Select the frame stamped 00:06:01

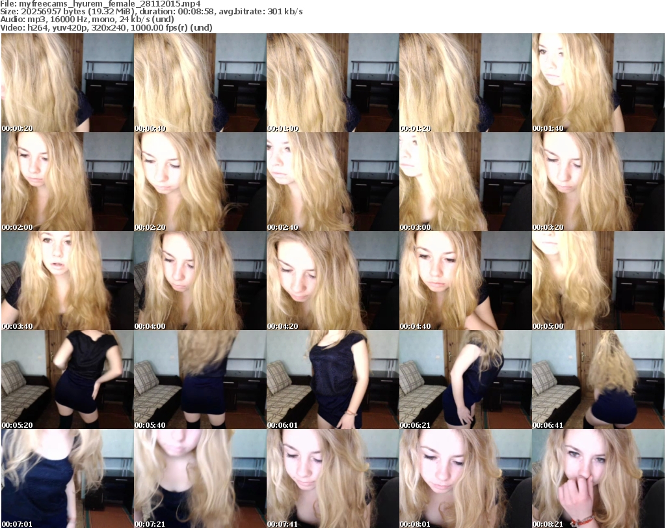point(332,379)
